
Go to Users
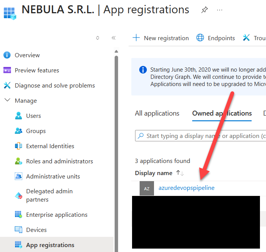pos(33,116)
